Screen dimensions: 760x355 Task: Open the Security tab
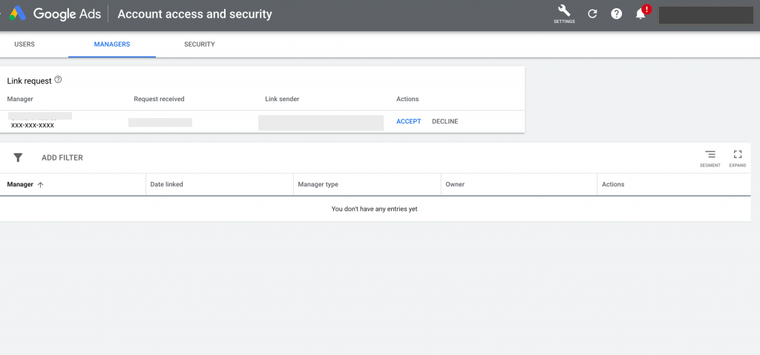(199, 44)
